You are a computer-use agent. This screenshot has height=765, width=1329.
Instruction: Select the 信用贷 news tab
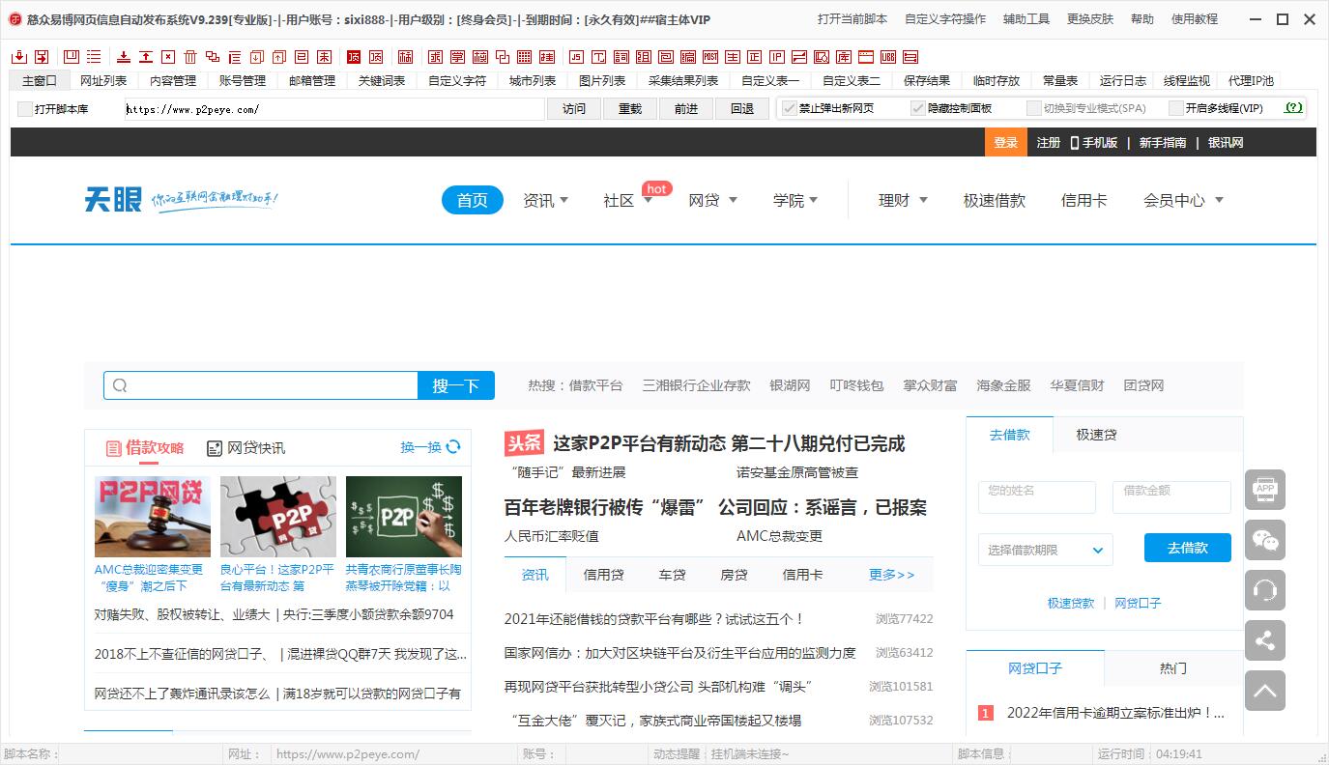pyautogui.click(x=603, y=575)
